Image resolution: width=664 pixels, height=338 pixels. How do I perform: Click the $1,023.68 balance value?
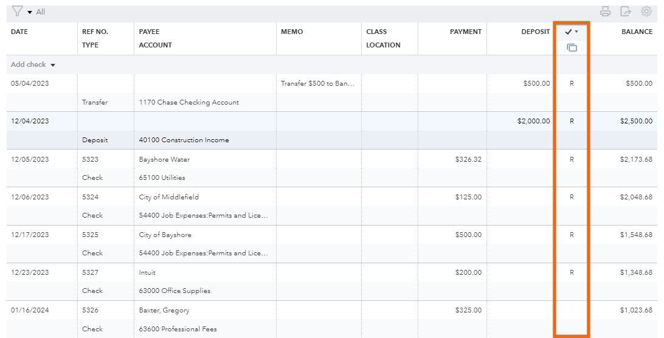click(x=636, y=310)
